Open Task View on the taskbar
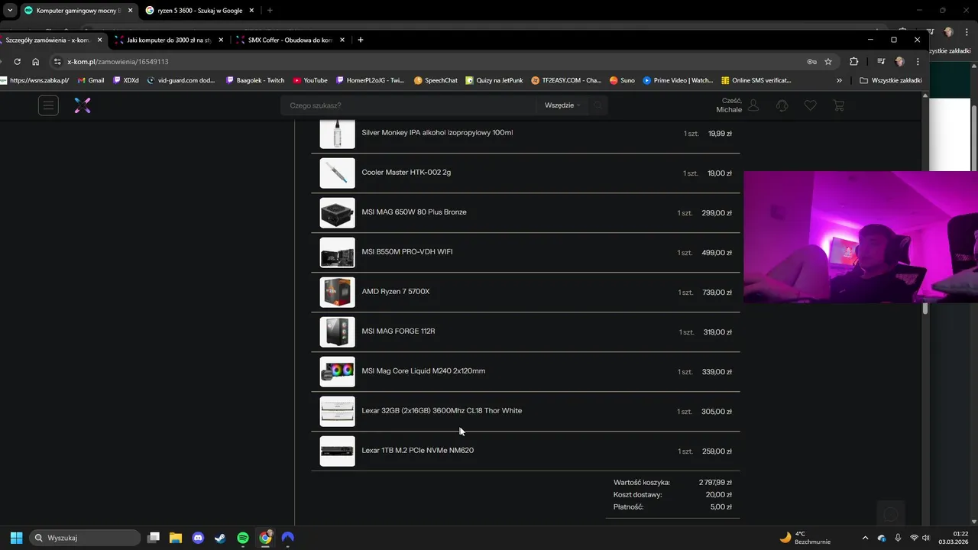The width and height of the screenshot is (978, 550). tap(154, 538)
